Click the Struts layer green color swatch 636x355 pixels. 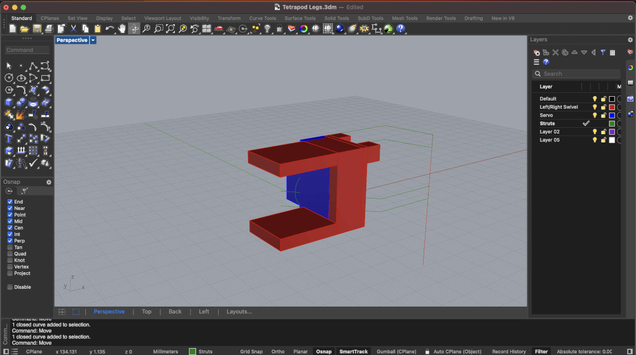tap(612, 123)
